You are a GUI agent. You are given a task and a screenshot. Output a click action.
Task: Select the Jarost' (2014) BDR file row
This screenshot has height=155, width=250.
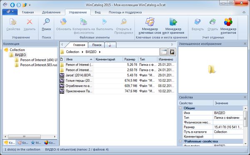(118, 75)
